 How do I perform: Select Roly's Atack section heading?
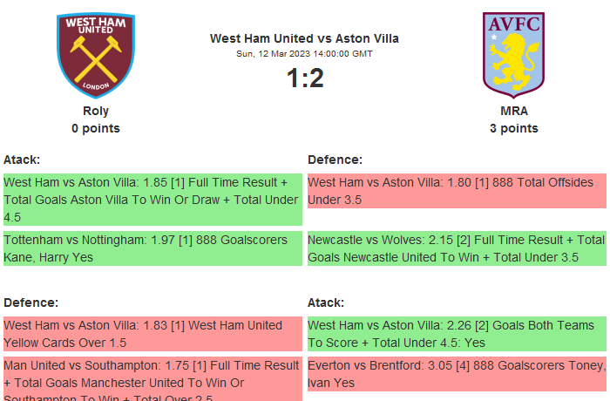pyautogui.click(x=22, y=160)
